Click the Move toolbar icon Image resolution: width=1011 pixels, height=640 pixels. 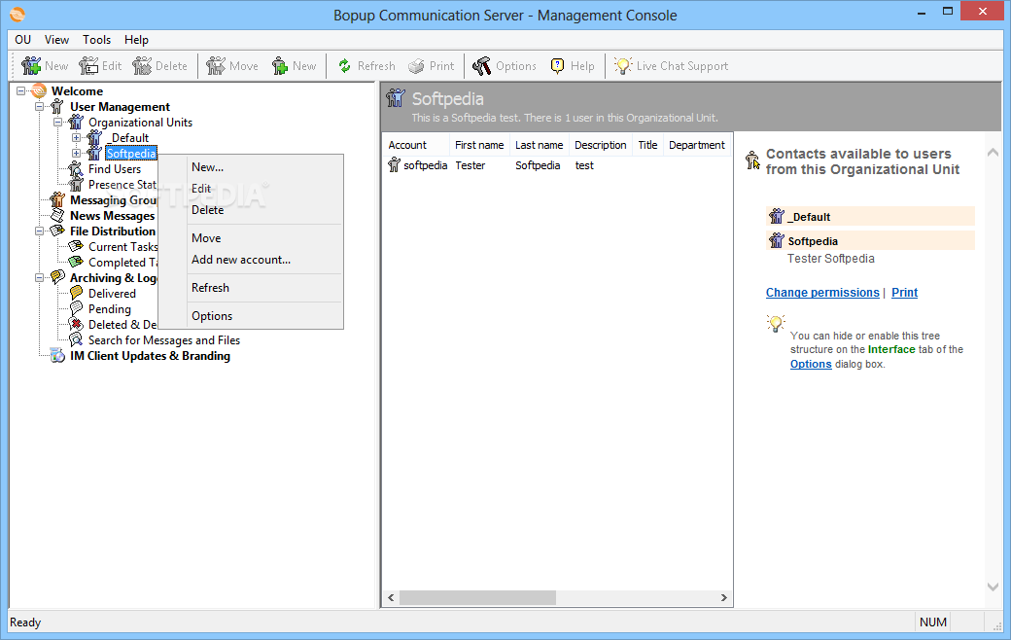pos(216,66)
